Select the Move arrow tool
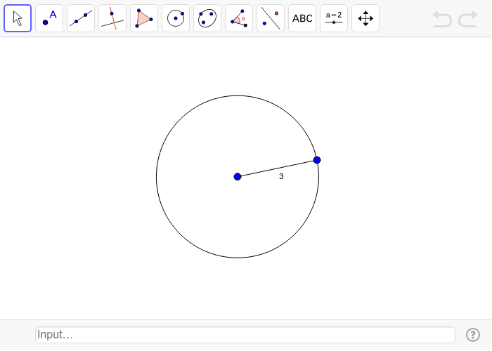The image size is (492, 351). 18,18
